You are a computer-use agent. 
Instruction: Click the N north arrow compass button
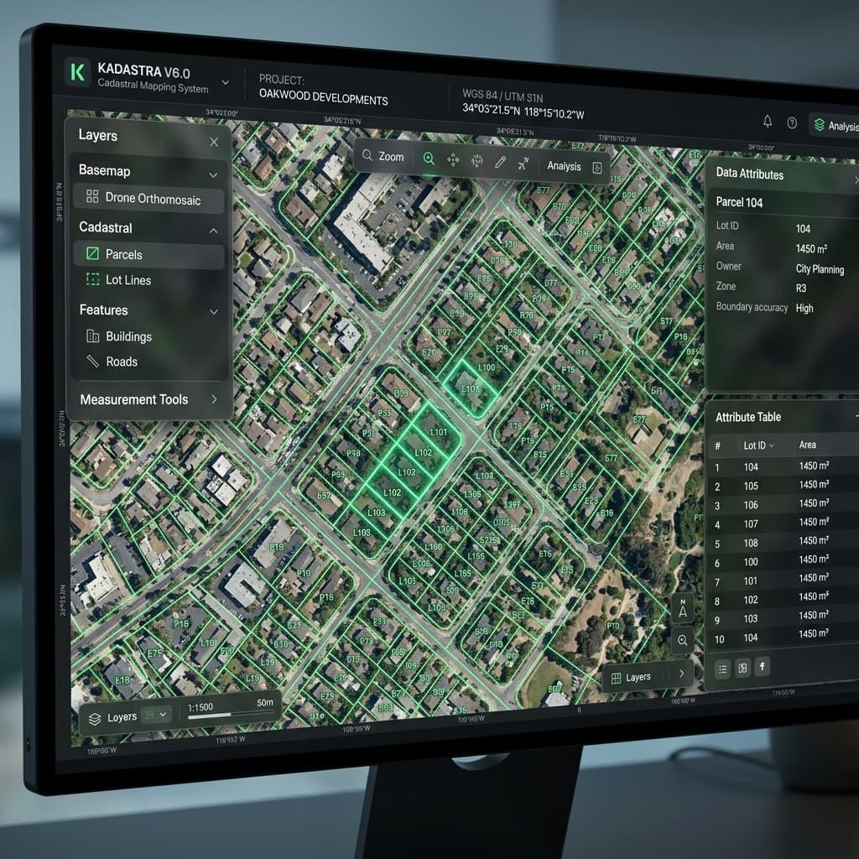click(683, 608)
